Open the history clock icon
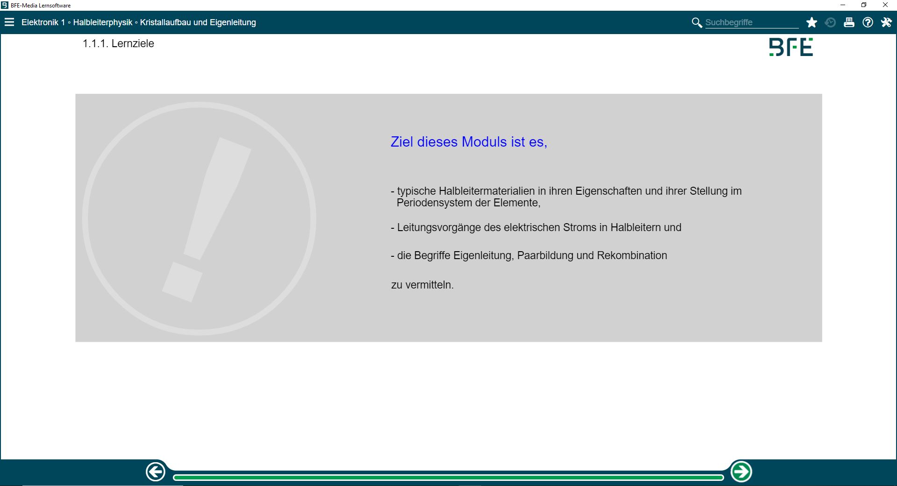This screenshot has height=486, width=897. (830, 22)
